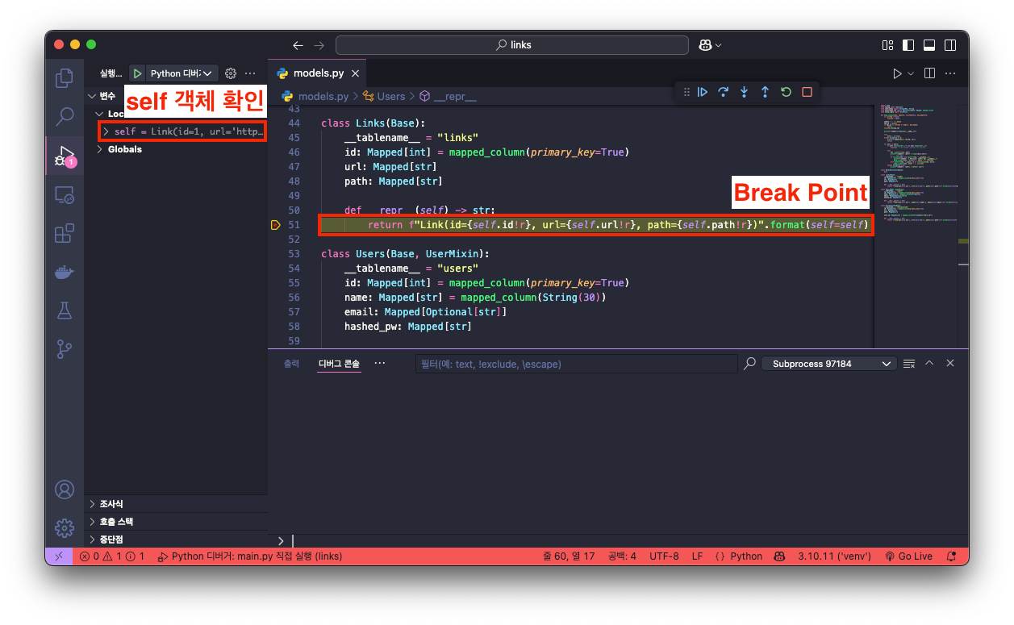The height and width of the screenshot is (625, 1014).
Task: Click Step Out in debug toolbar
Action: click(x=765, y=92)
